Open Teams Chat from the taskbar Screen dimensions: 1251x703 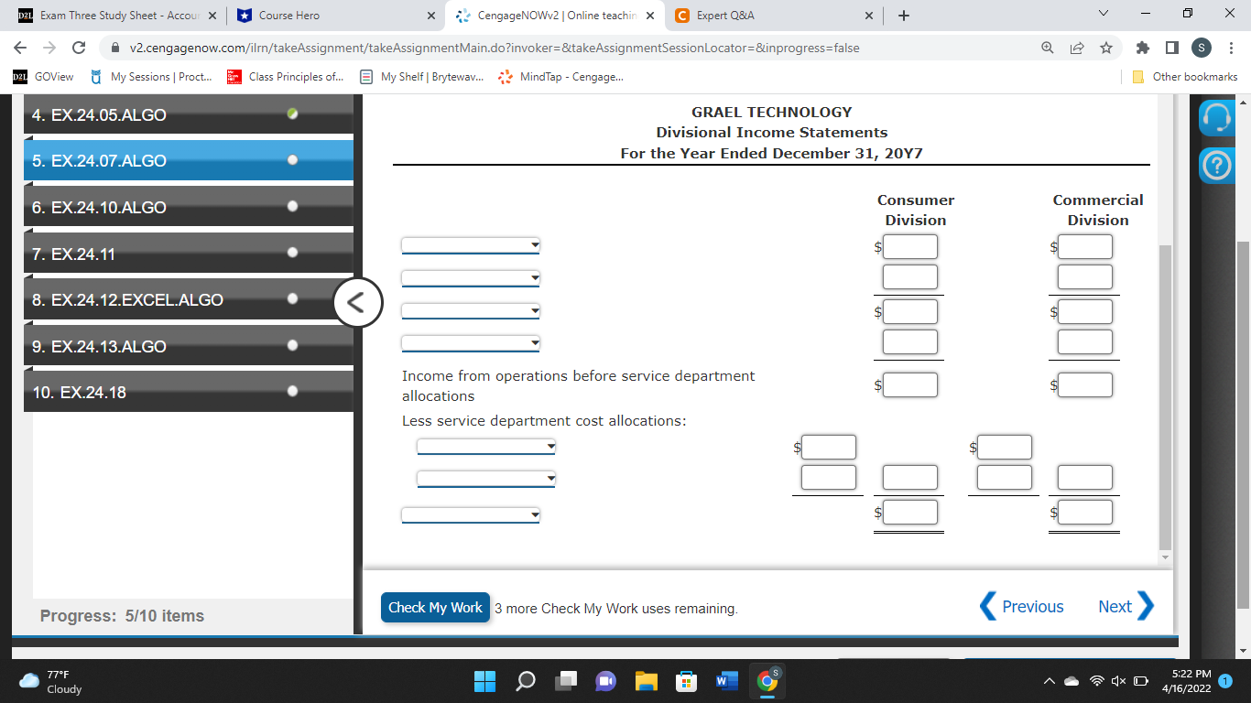(x=606, y=681)
